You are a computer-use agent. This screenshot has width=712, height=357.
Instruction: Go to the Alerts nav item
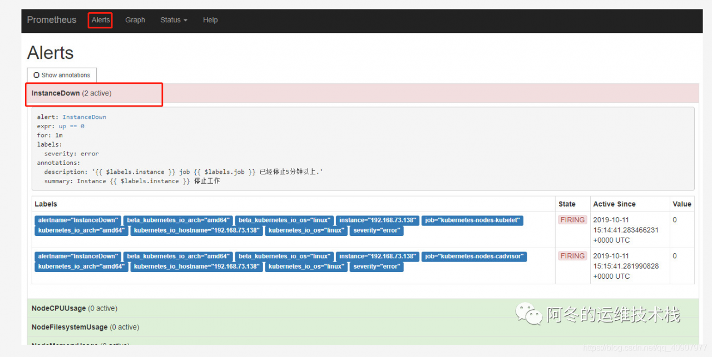(101, 20)
